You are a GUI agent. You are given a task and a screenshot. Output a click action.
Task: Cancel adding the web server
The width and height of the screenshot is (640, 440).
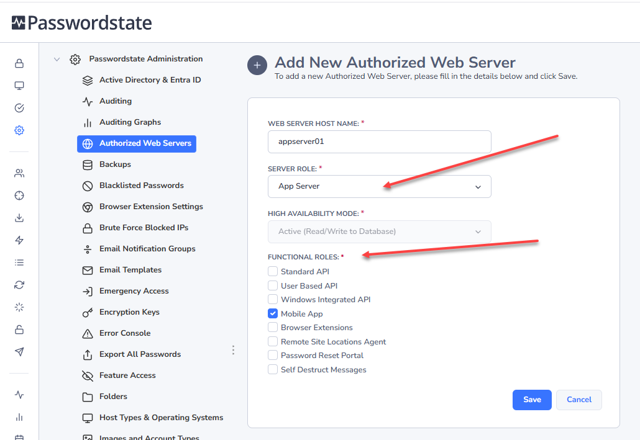click(x=578, y=400)
